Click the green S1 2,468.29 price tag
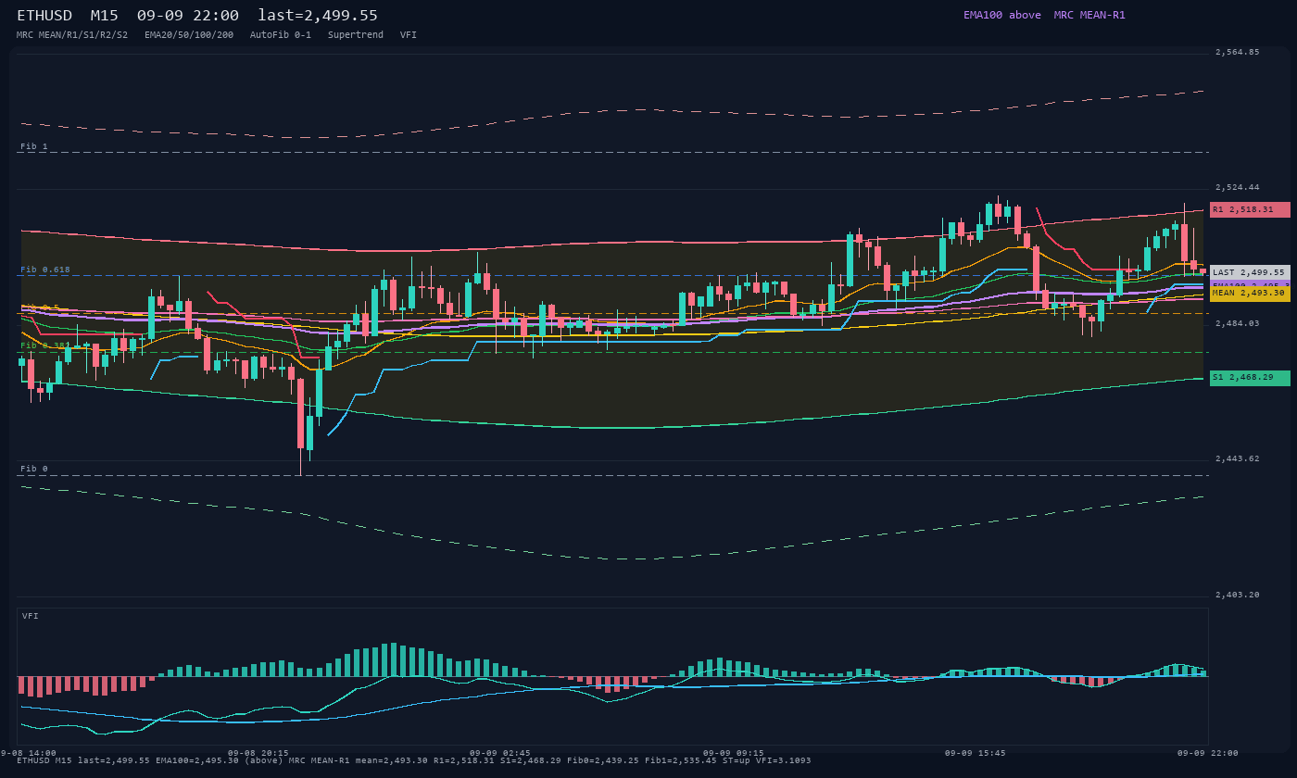The width and height of the screenshot is (1297, 778). click(x=1250, y=377)
